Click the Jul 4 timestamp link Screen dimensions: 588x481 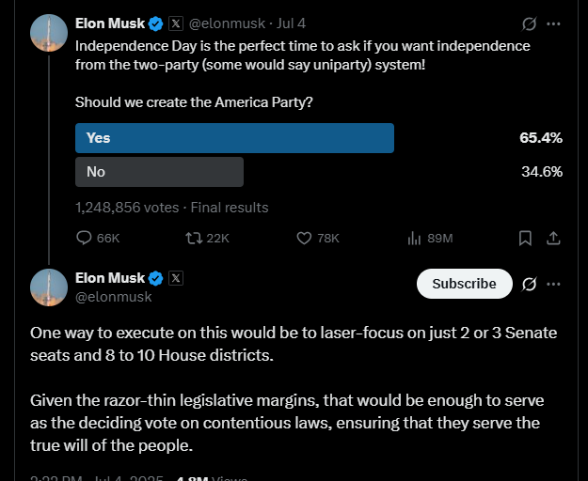(291, 23)
